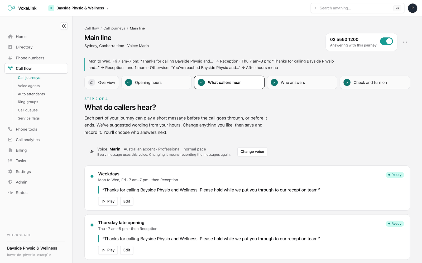Switch to the Opening hours step tab
Screen dimensions: 422x263
(x=156, y=83)
